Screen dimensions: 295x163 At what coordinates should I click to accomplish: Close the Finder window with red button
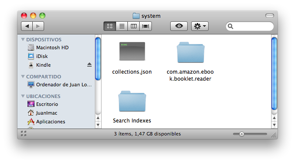pos(24,16)
